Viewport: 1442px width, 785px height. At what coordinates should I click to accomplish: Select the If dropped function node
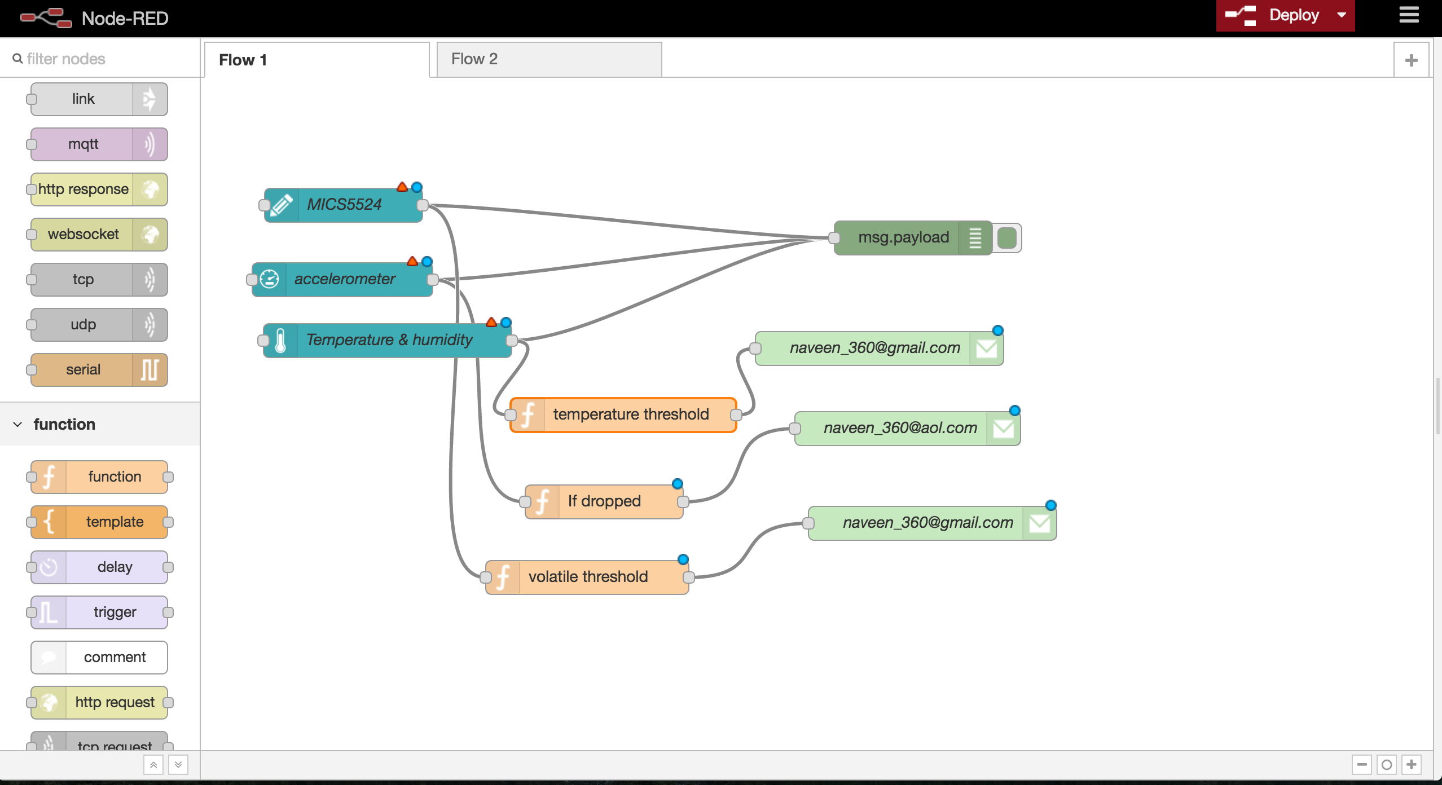604,501
